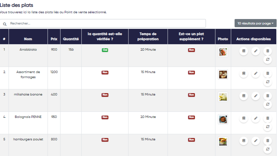Toggle Assortiment de fromages supplement 'Non' badge
This screenshot has width=278, height=156.
192,72
